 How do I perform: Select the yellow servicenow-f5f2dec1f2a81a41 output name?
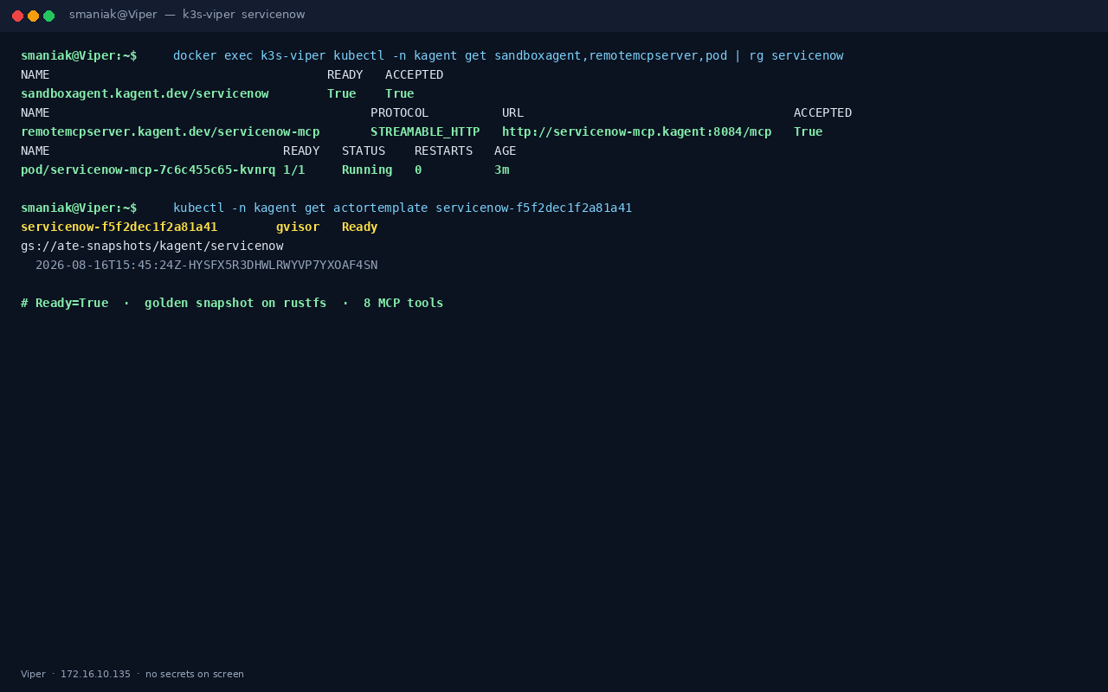pyautogui.click(x=119, y=227)
